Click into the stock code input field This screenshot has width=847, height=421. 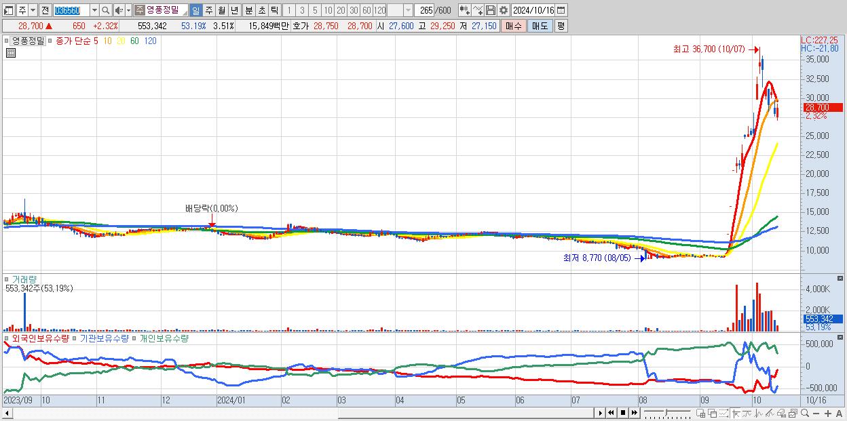coord(71,10)
